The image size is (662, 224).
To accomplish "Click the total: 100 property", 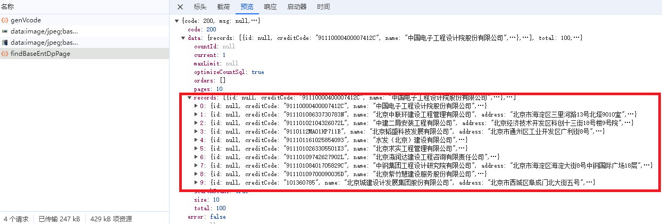I will pyautogui.click(x=210, y=208).
